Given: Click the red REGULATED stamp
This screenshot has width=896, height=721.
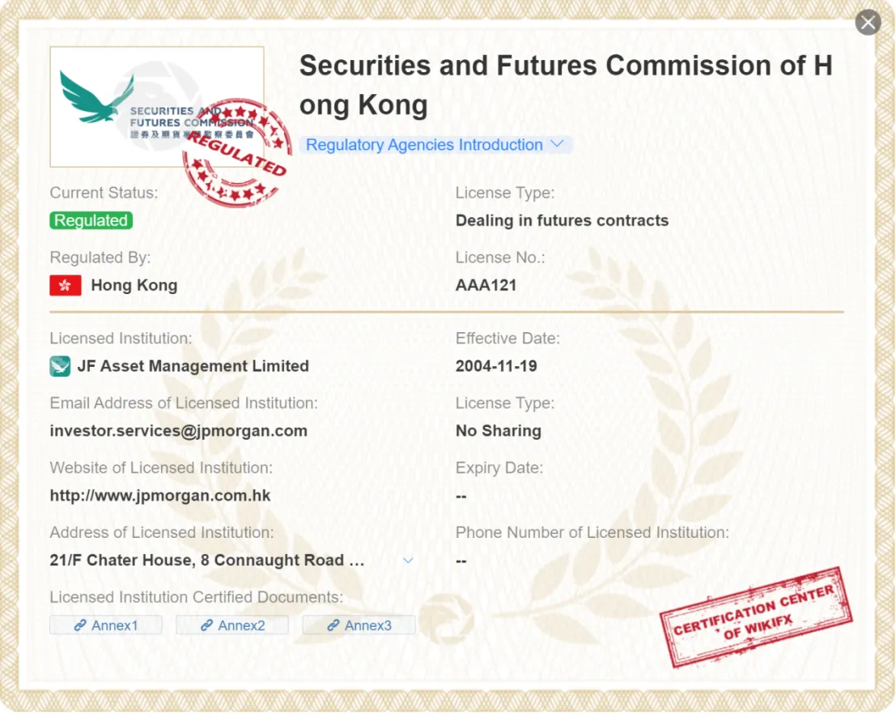Looking at the screenshot, I should coord(237,152).
